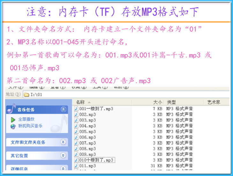The image size is (233, 176).
Task: Open the 联机购买音乐 link
Action: pyautogui.click(x=30, y=126)
